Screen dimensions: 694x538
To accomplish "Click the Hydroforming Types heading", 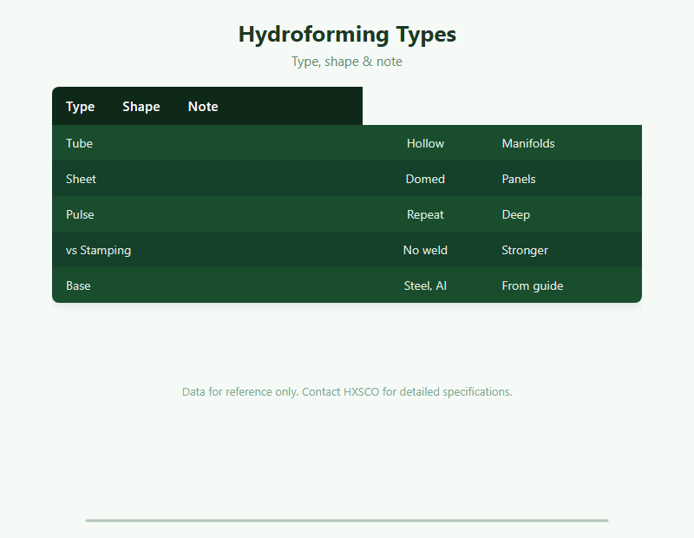I will pyautogui.click(x=347, y=34).
